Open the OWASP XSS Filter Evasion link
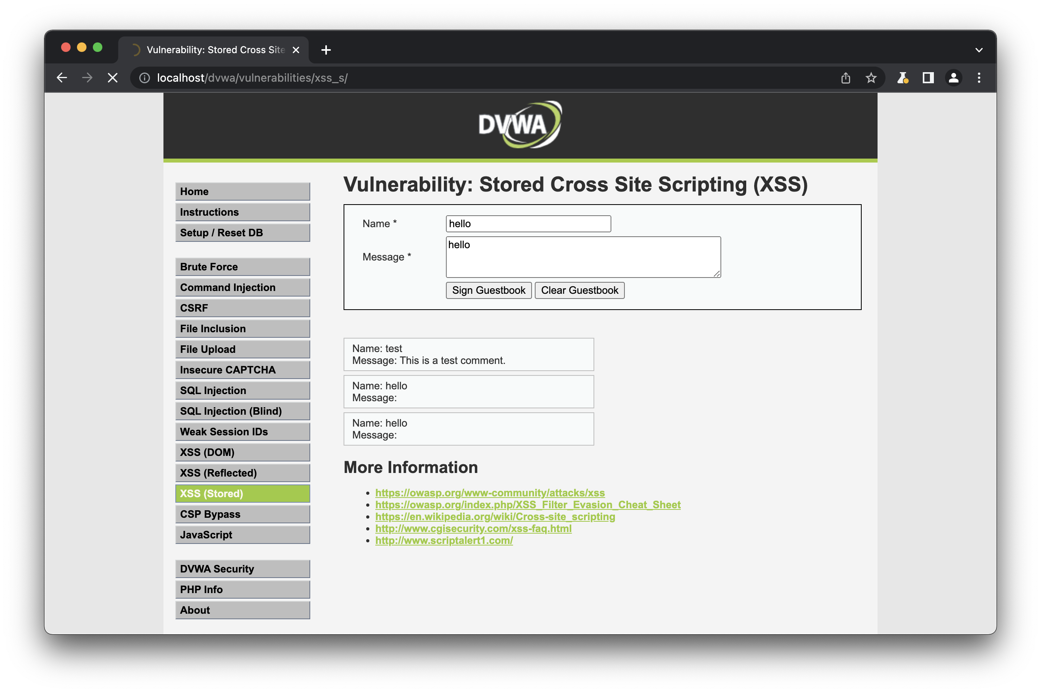The height and width of the screenshot is (693, 1041). coord(528,504)
